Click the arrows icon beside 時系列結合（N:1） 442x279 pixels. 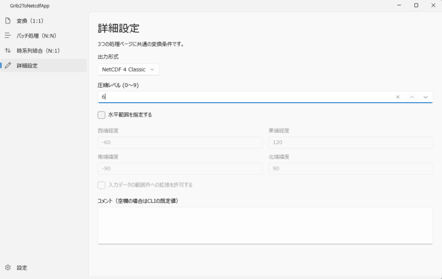tap(8, 50)
